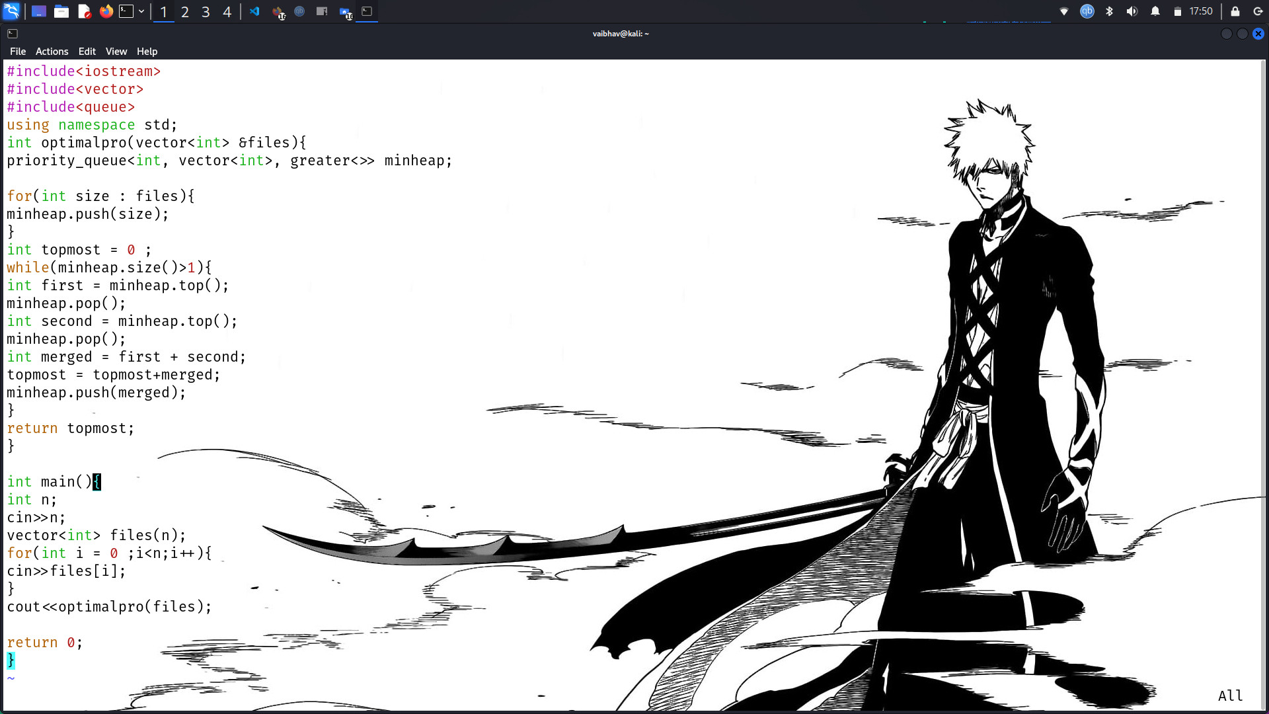
Task: Switch to the qBittorrent taskbar window
Action: pyautogui.click(x=299, y=11)
